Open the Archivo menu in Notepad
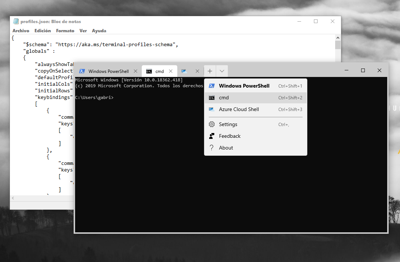Screen dimensions: 400x262 pyautogui.click(x=21, y=30)
